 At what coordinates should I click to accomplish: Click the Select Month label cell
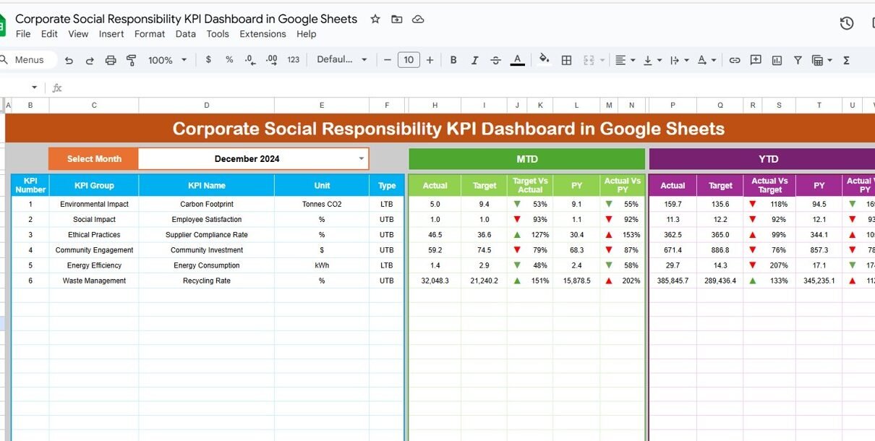click(x=93, y=159)
